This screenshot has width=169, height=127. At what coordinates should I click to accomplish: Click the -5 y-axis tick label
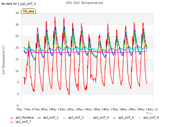17,106
